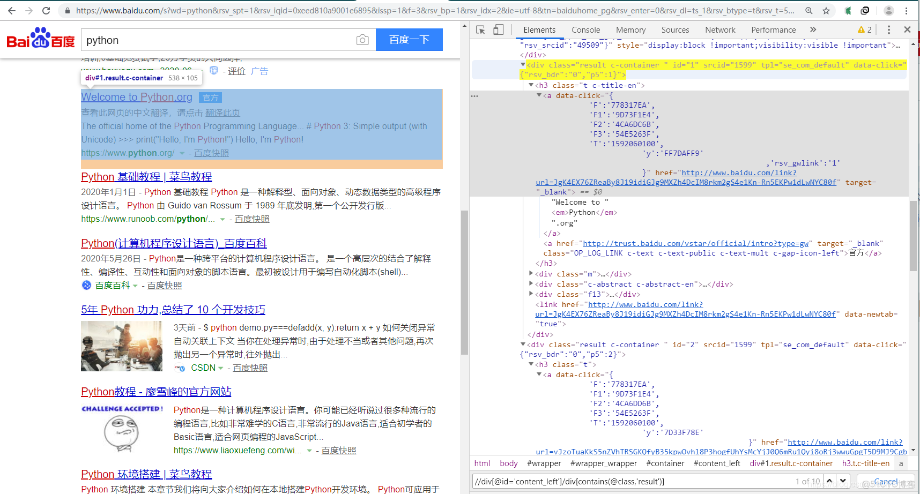The image size is (920, 494).
Task: Open Chrome three-dot menu
Action: click(x=907, y=11)
